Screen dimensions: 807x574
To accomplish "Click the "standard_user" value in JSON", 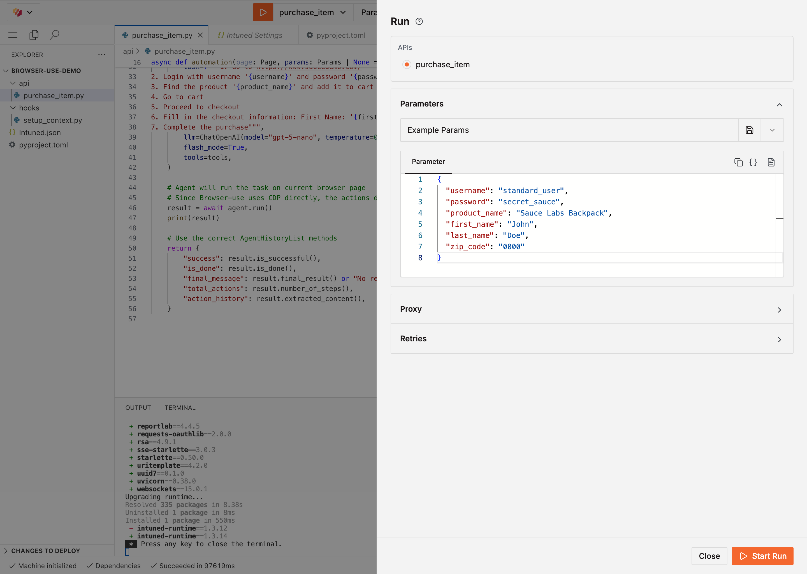I will [x=531, y=191].
